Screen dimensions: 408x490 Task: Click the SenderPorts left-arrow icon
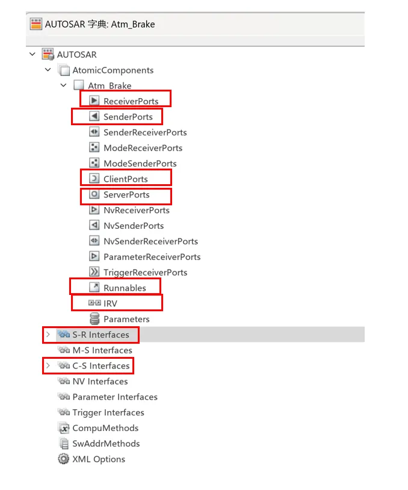click(94, 116)
